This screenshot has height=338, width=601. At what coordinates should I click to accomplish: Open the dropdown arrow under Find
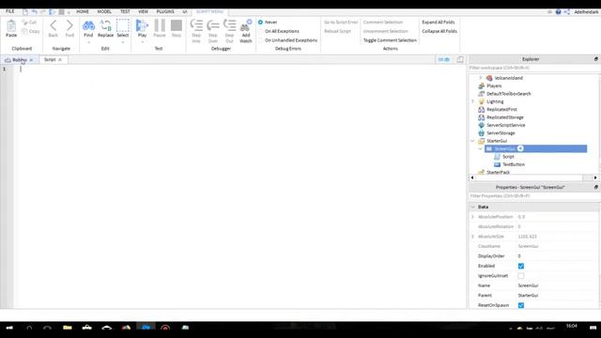pyautogui.click(x=88, y=41)
